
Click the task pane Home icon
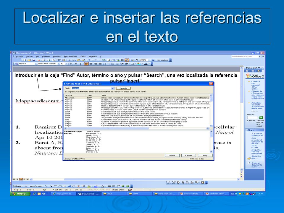259,71
